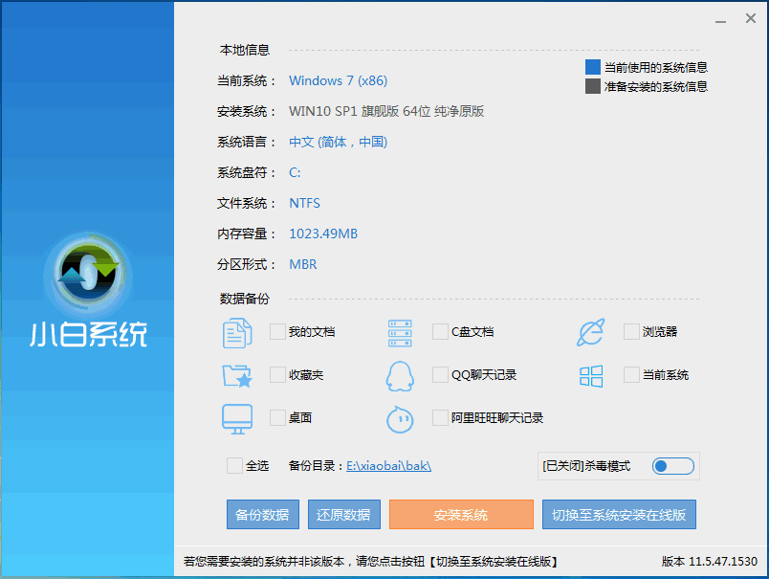Click the 备份数据 backup data button
Screen dimensions: 769x579
262,515
